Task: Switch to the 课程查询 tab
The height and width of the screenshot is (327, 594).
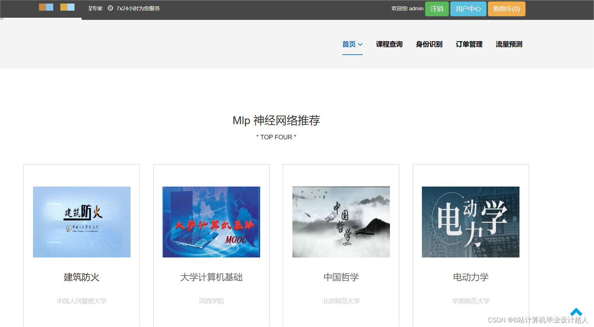Action: pyautogui.click(x=389, y=44)
